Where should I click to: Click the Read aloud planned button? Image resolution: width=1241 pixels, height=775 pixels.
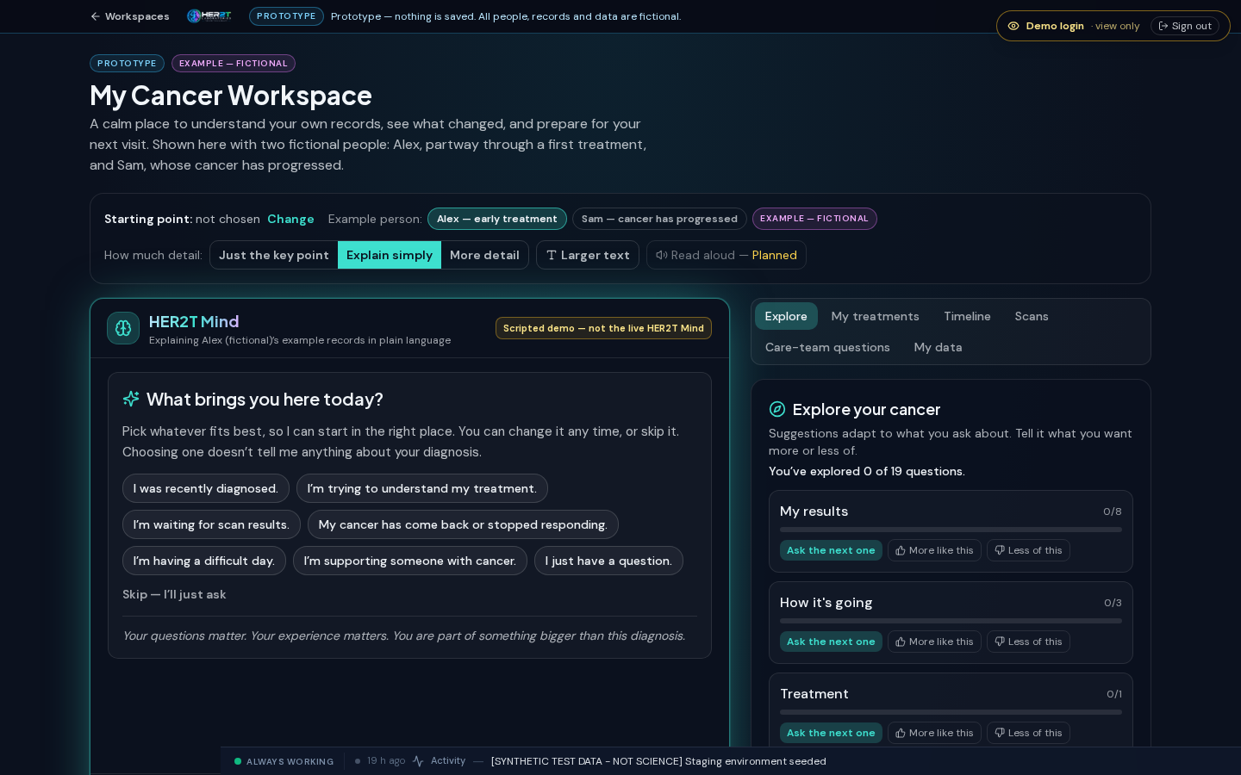[727, 255]
